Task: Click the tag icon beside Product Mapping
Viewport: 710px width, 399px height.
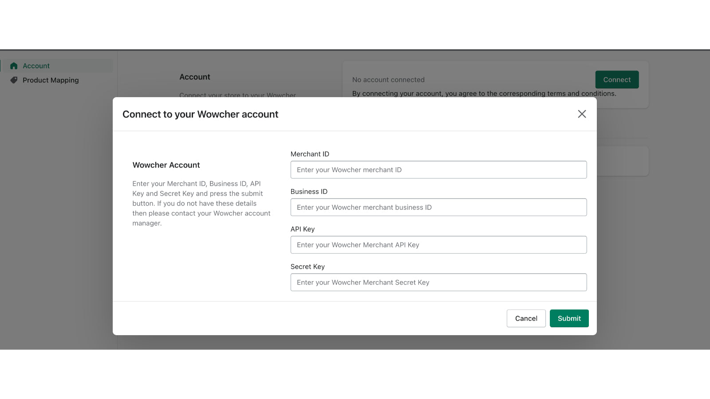Action: pos(14,80)
